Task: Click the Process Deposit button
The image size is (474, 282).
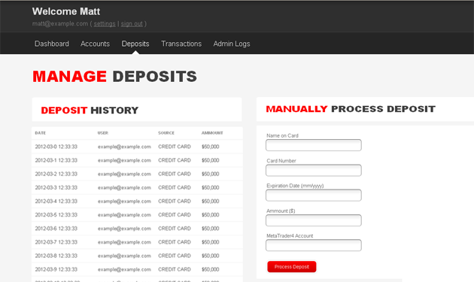Action: [292, 267]
